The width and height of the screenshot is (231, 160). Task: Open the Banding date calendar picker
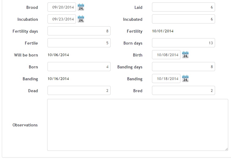(x=185, y=79)
